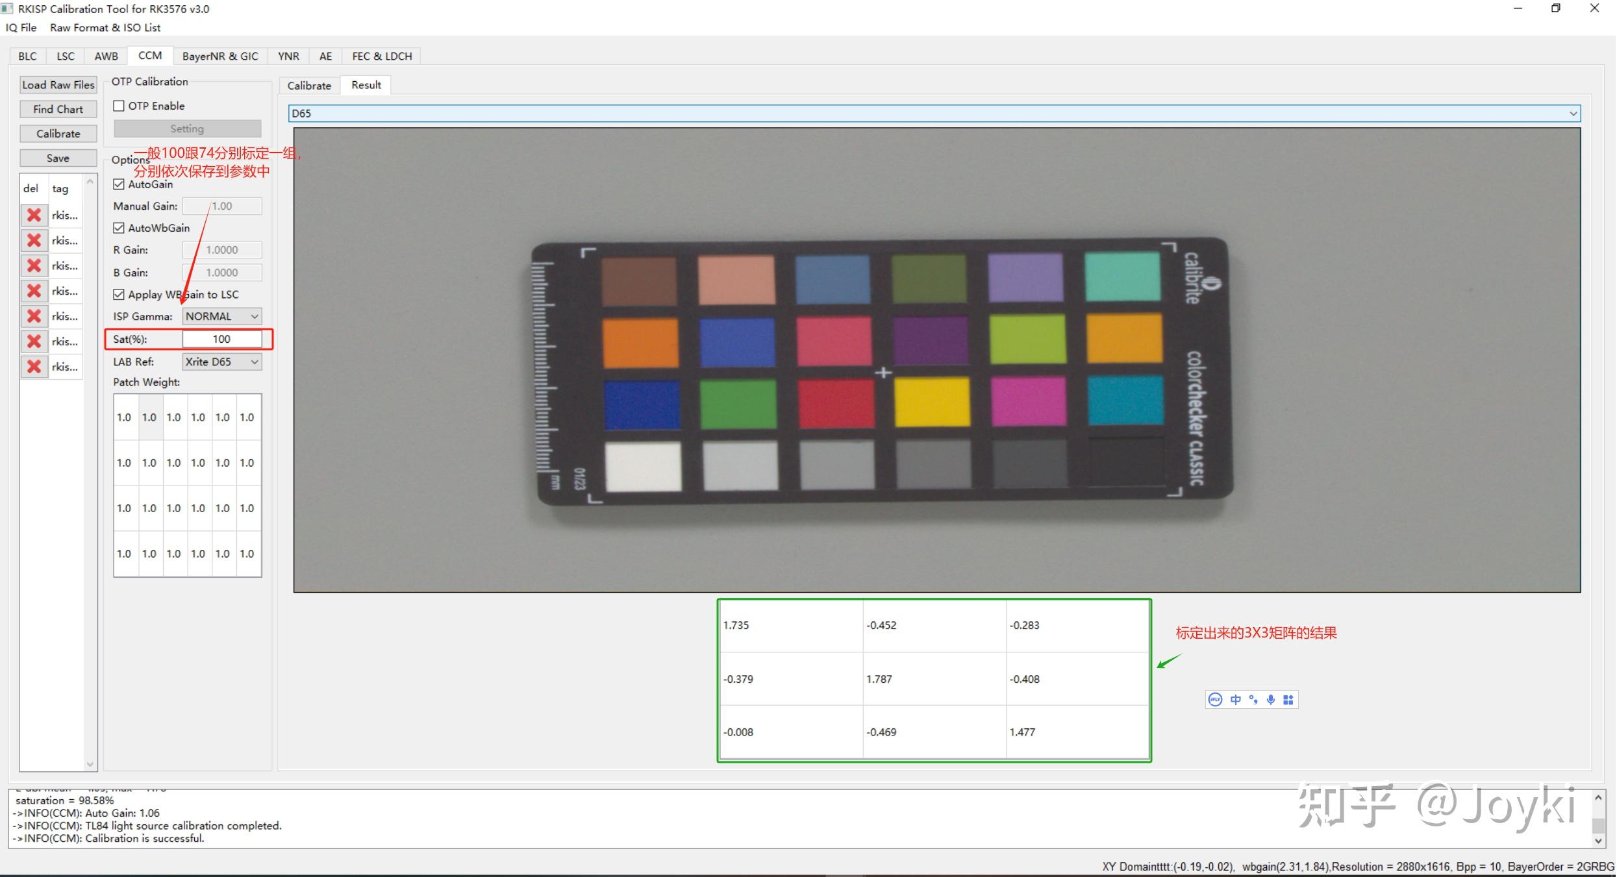Enable the OTP Enable checkbox
The width and height of the screenshot is (1617, 877).
click(x=119, y=106)
